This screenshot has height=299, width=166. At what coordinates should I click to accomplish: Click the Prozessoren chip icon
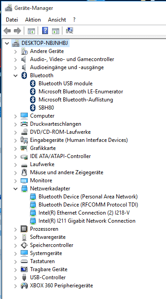tap(24, 229)
